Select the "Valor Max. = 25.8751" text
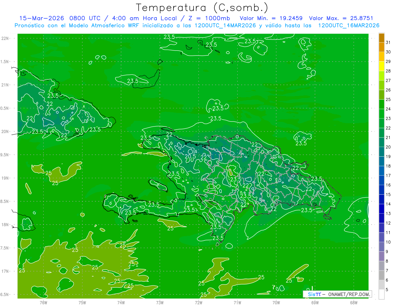 (341, 18)
